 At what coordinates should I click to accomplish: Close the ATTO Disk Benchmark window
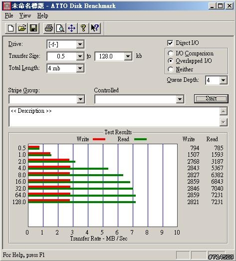(230, 6)
